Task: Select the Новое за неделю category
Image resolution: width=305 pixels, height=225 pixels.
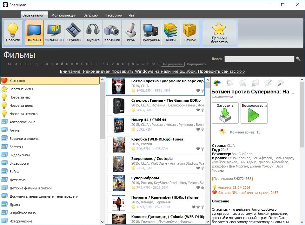Action: click(x=50, y=114)
